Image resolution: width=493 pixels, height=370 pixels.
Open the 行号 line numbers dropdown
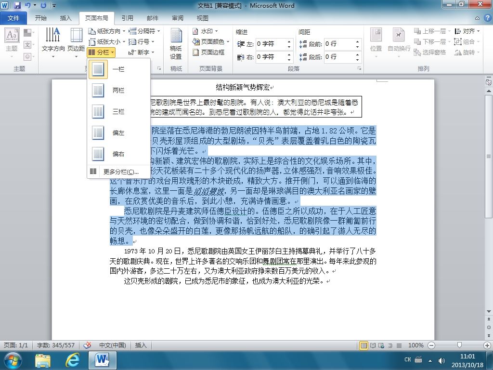(142, 41)
